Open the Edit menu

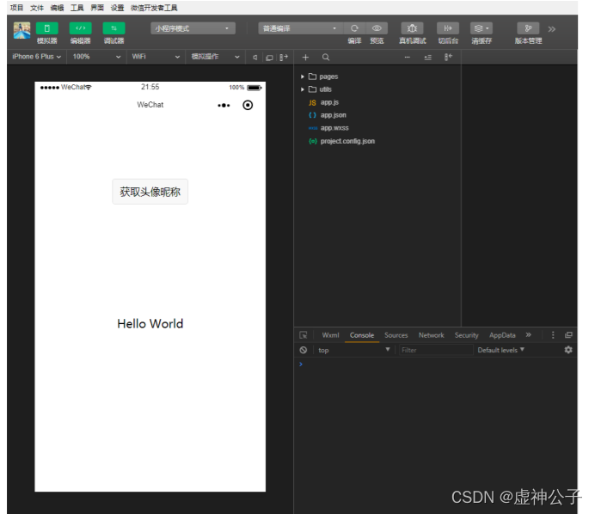point(57,8)
